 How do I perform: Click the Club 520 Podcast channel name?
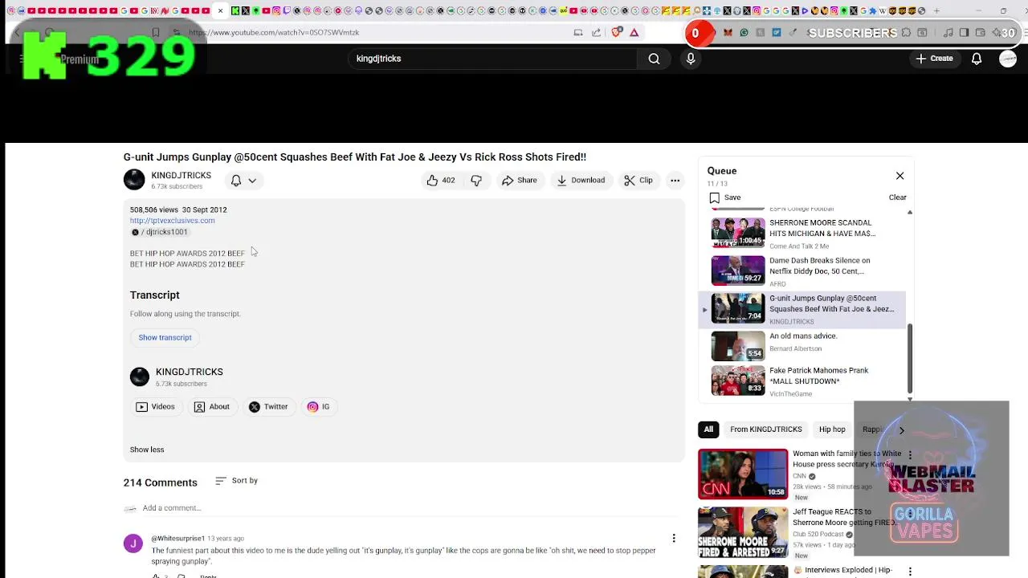coord(818,535)
